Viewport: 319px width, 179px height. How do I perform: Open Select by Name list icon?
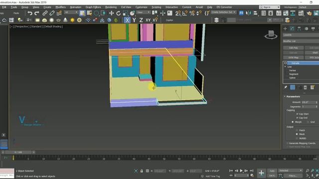click(89, 13)
